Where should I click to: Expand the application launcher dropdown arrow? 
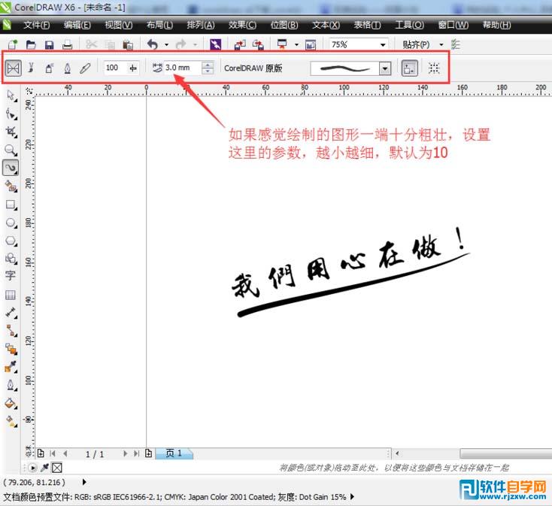click(296, 44)
